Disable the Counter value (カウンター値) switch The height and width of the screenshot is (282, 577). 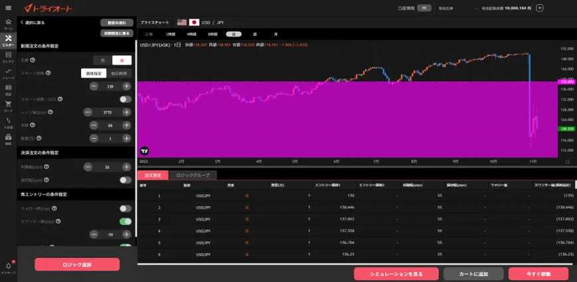pyautogui.click(x=125, y=221)
